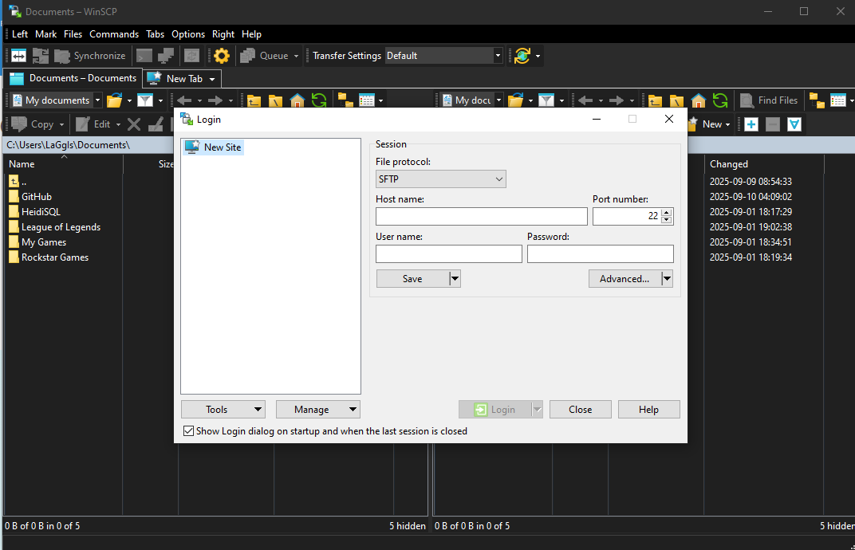Click the Close button in the Login dialog

580,410
